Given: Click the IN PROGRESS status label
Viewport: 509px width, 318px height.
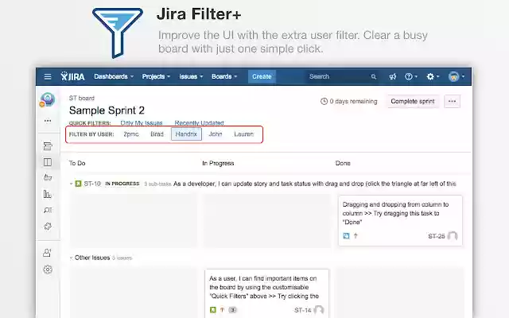Looking at the screenshot, I should pyautogui.click(x=122, y=184).
